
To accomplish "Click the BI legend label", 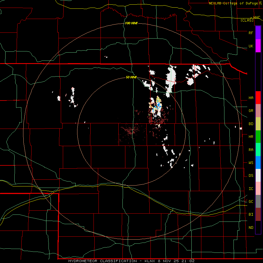I will (251, 214).
